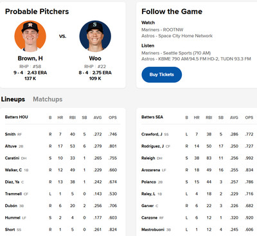Click Mastrobuoni in the Mariners lineup
The width and height of the screenshot is (257, 236).
point(153,230)
